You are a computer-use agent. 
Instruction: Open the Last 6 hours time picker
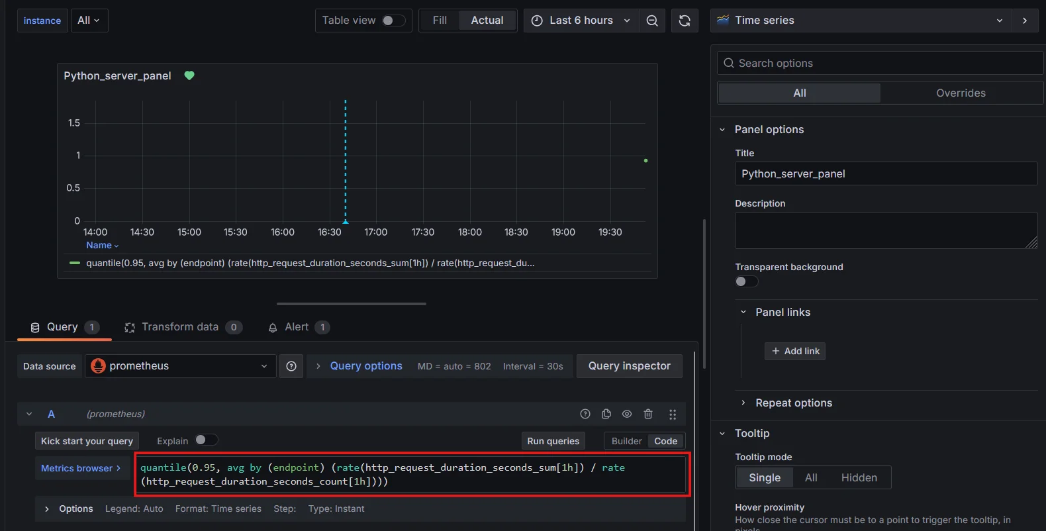581,21
